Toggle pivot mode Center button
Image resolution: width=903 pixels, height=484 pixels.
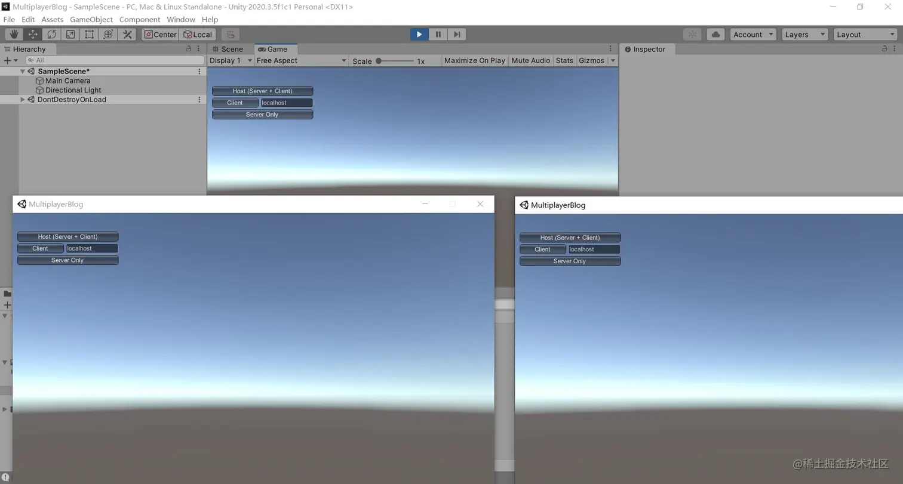pyautogui.click(x=160, y=35)
